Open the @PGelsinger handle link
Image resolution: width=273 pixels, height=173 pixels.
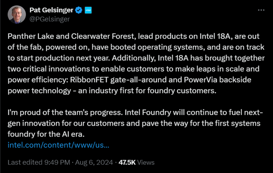pyautogui.click(x=49, y=18)
